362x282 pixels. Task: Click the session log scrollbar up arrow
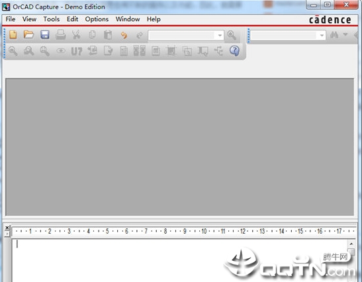click(x=351, y=244)
